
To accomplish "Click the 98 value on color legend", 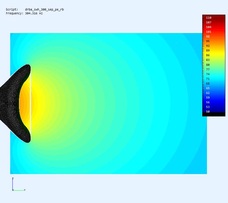I will (x=208, y=37).
